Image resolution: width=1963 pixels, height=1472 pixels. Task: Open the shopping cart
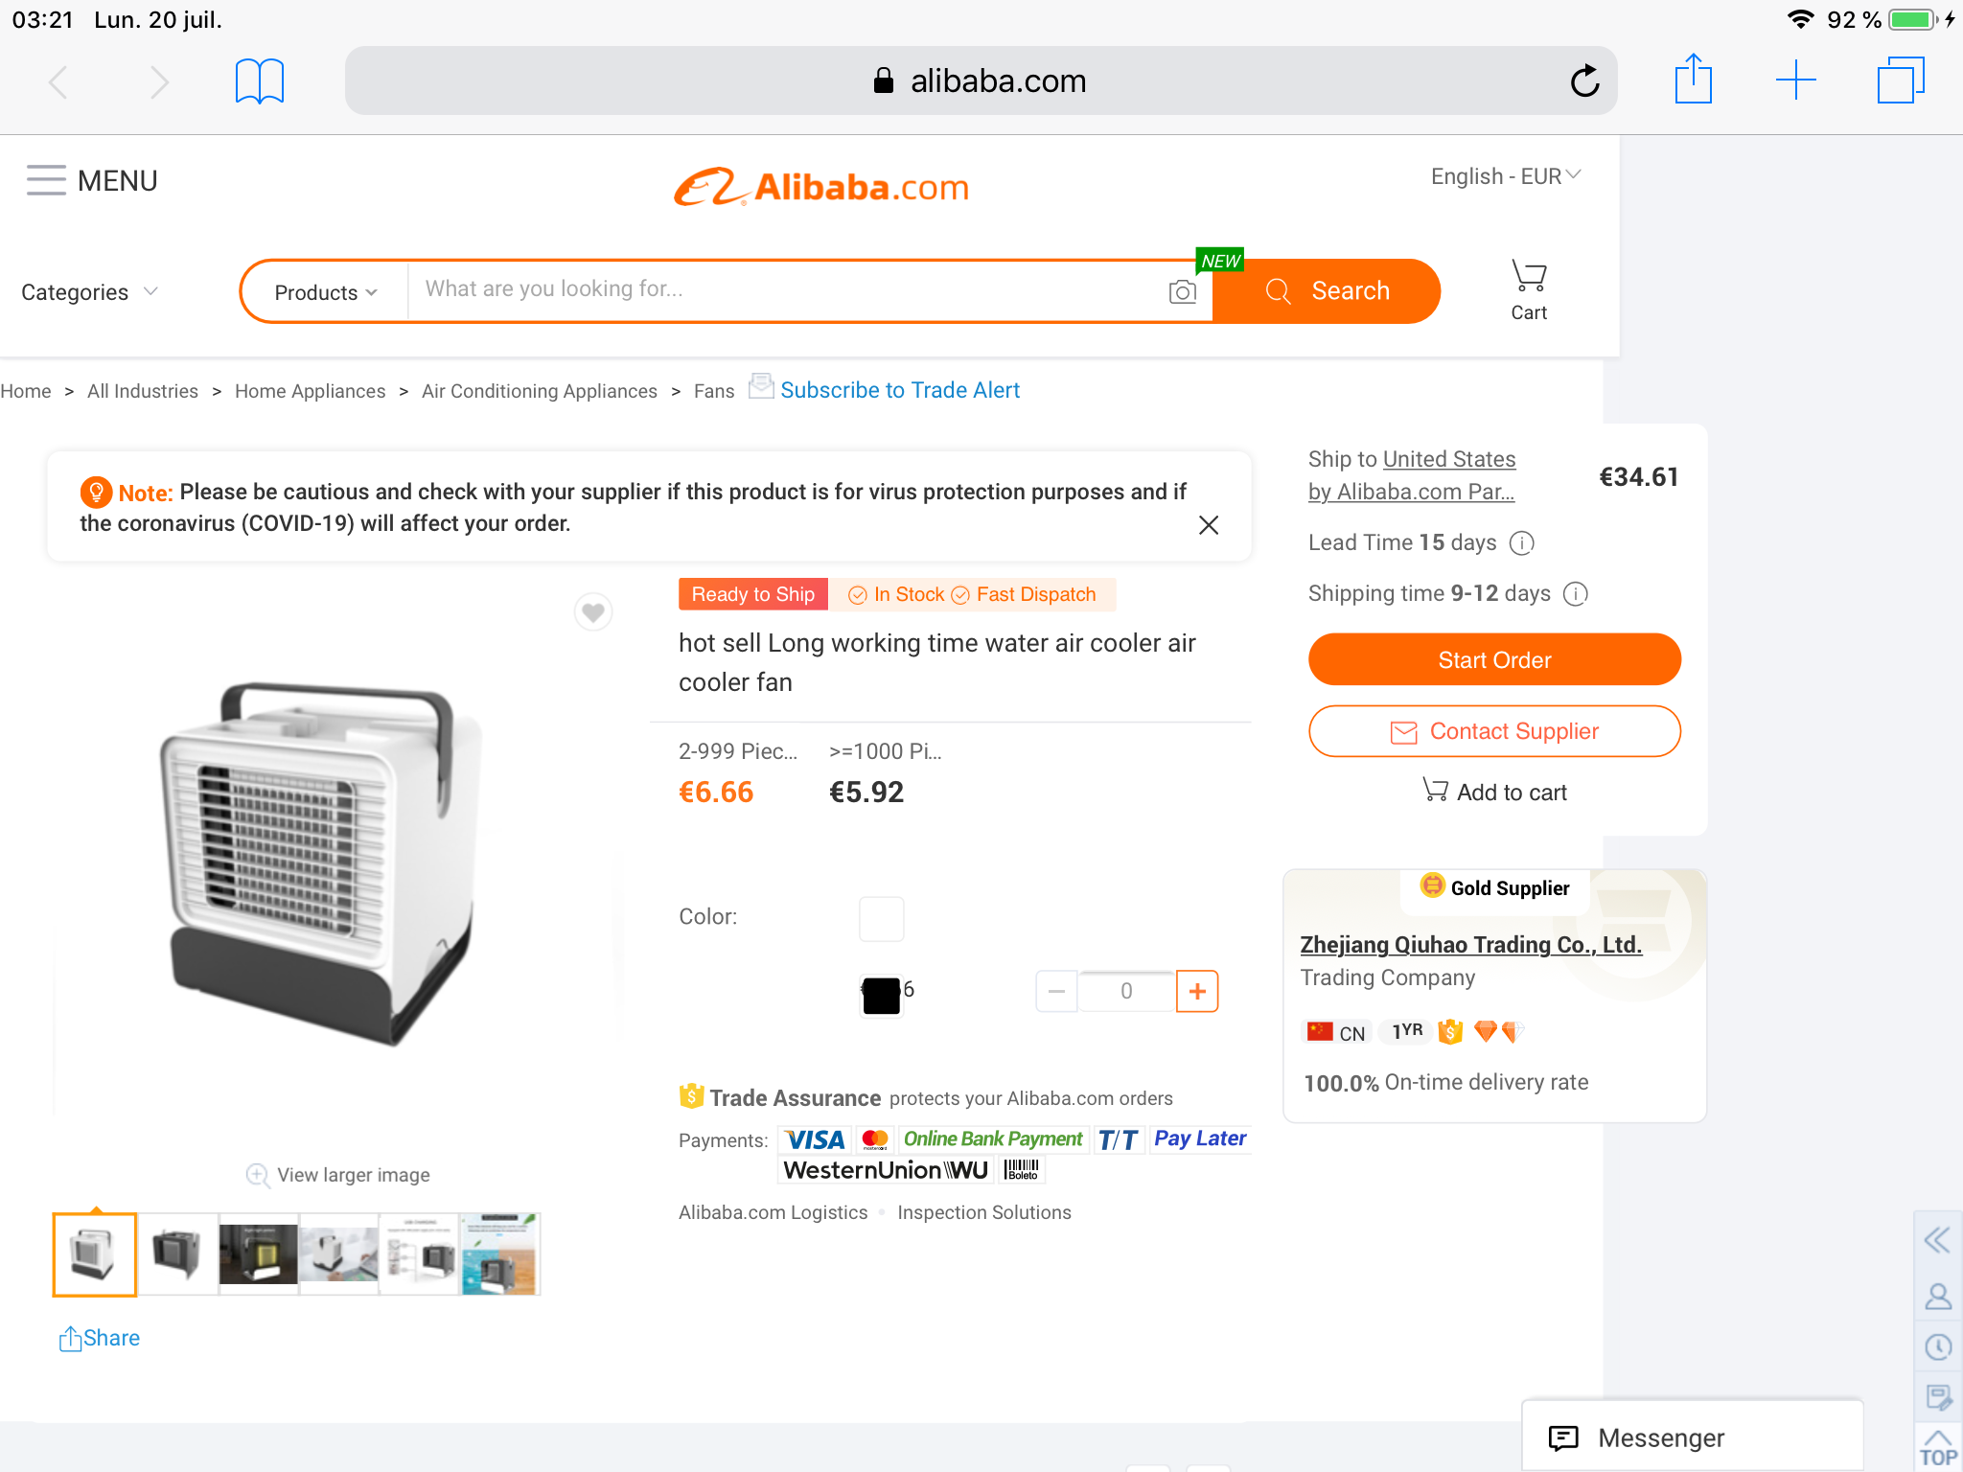coord(1529,289)
